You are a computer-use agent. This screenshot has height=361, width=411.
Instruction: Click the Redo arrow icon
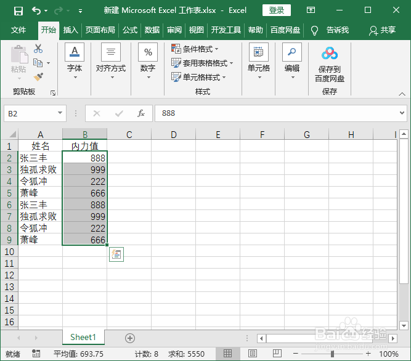(x=59, y=10)
